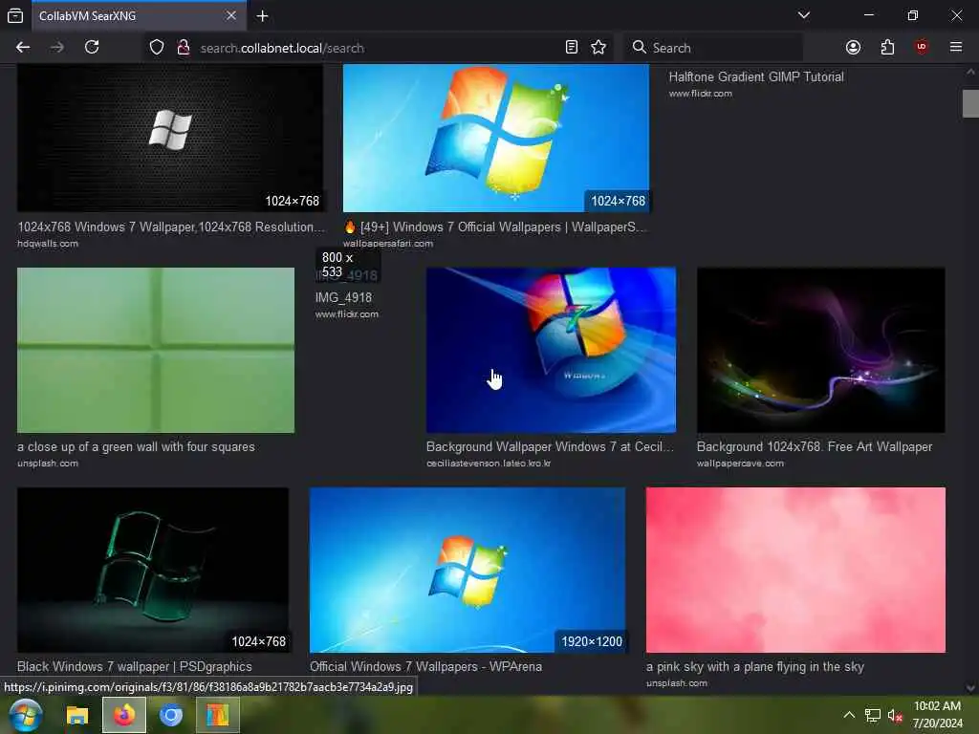The height and width of the screenshot is (734, 979).
Task: Click the insecure connection padlock icon
Action: pos(184,48)
